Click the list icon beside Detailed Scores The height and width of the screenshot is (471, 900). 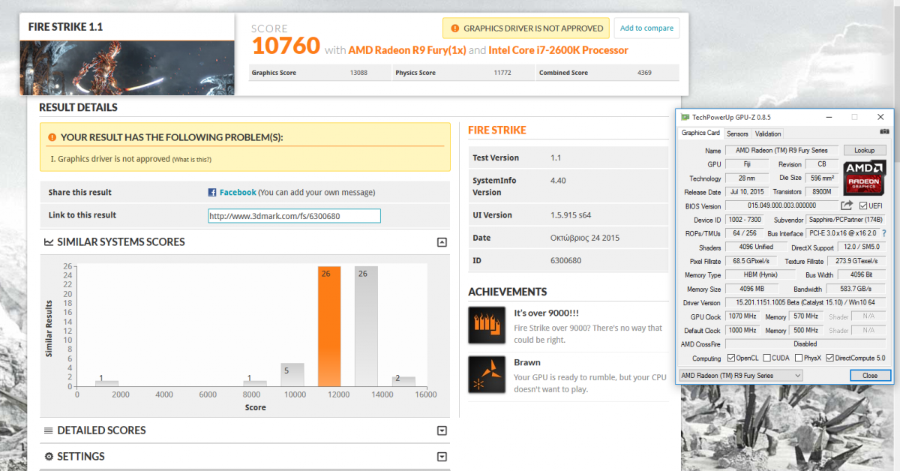click(x=49, y=430)
